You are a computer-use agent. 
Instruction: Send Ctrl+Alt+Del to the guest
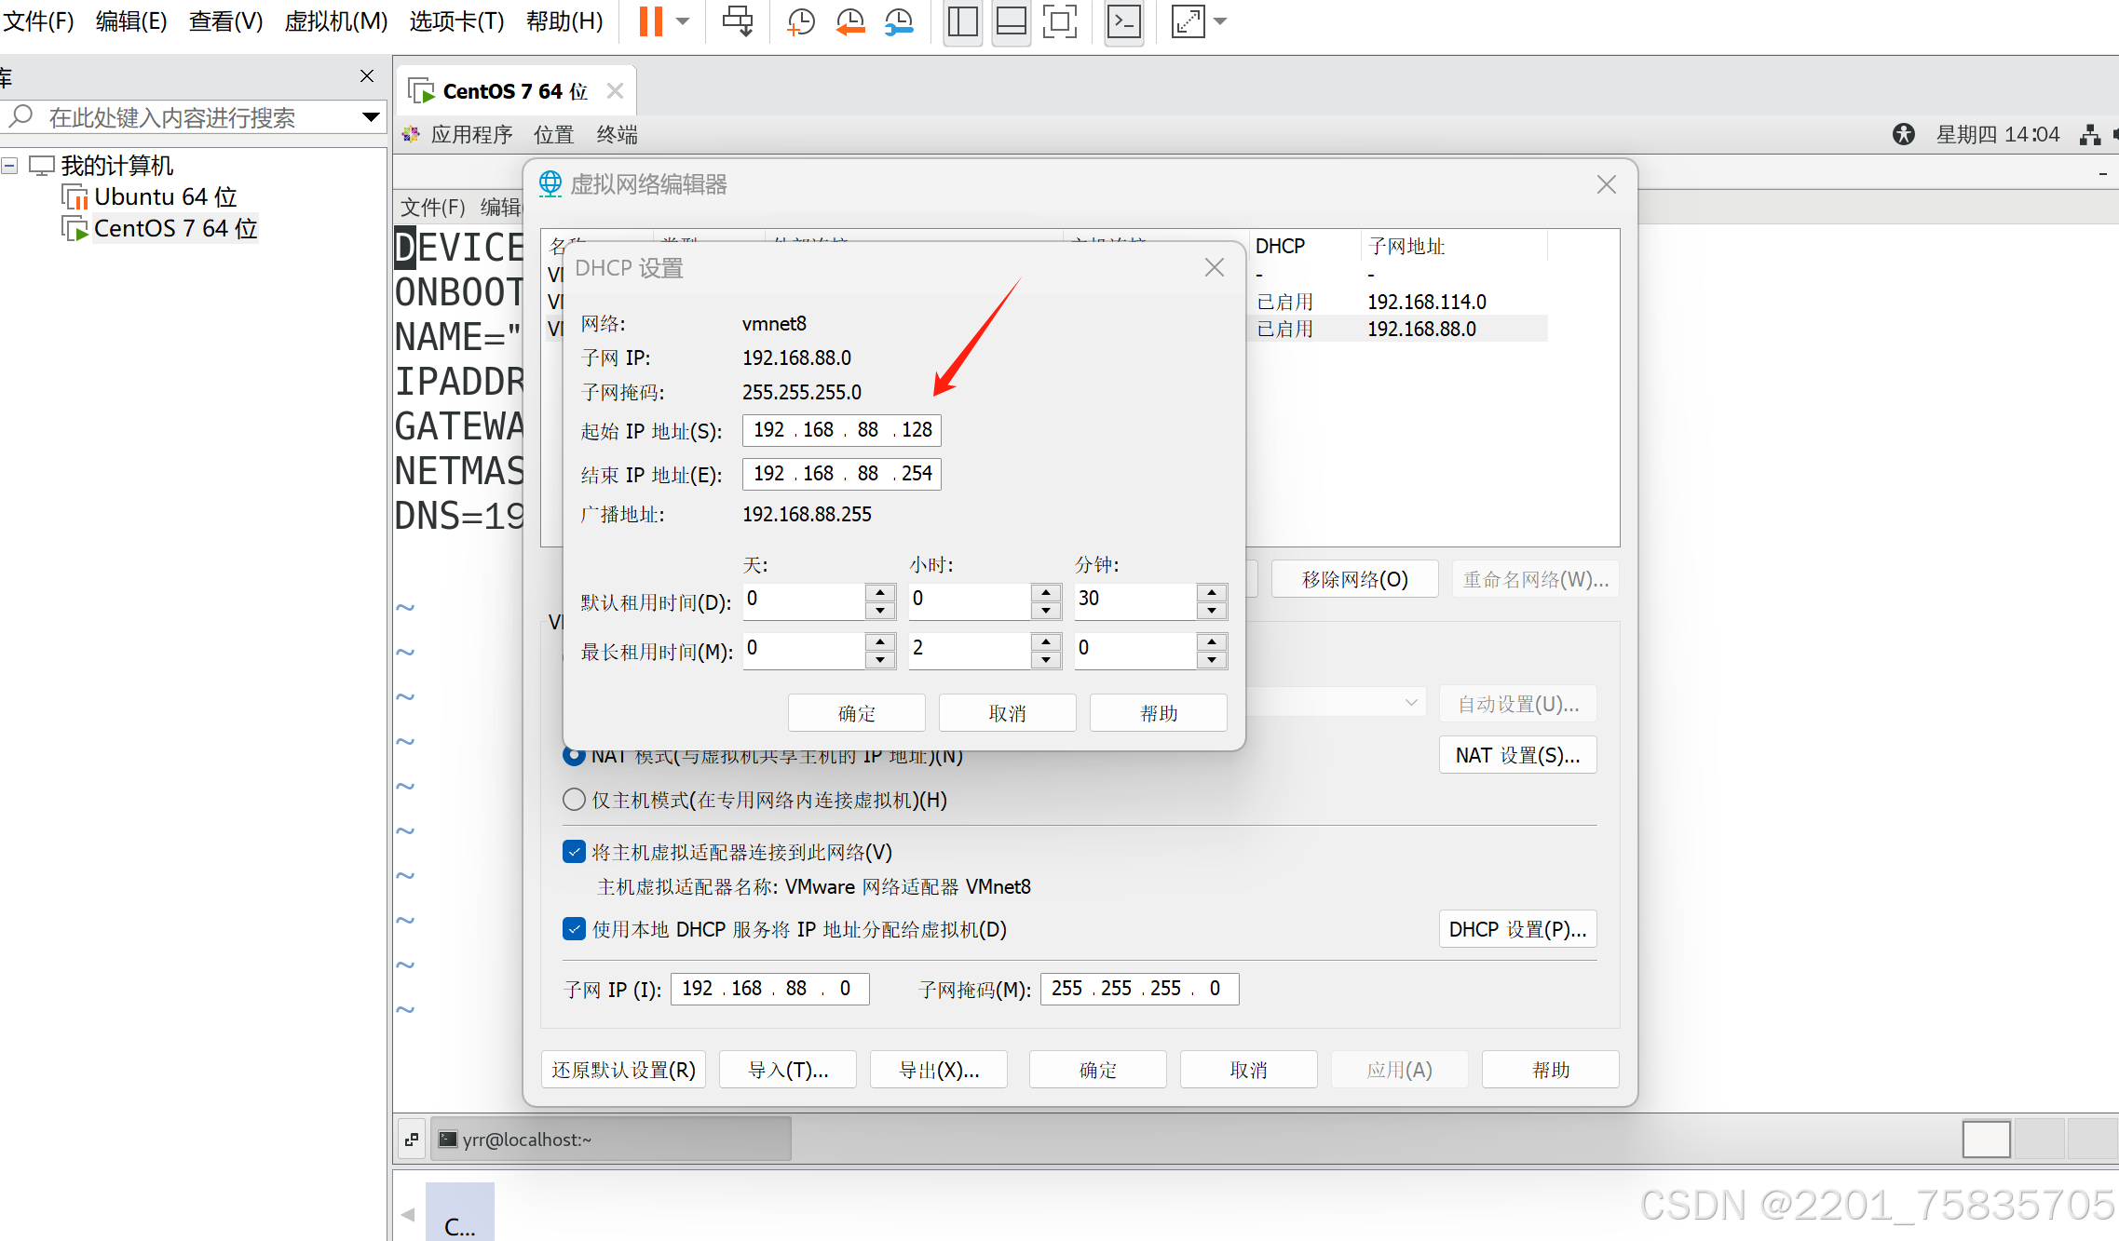pyautogui.click(x=737, y=21)
